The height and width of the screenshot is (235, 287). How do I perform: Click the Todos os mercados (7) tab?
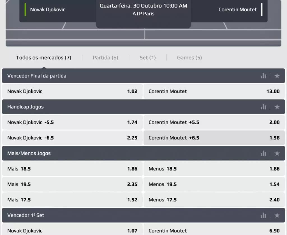point(44,58)
